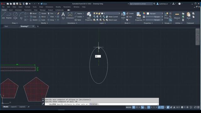Click the dynamic input value box showing 60
Screen dimensions: 201x113
point(98,56)
